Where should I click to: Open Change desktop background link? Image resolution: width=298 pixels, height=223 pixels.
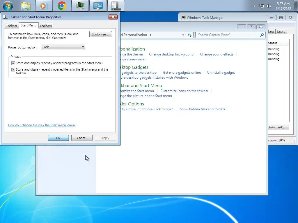(171, 54)
